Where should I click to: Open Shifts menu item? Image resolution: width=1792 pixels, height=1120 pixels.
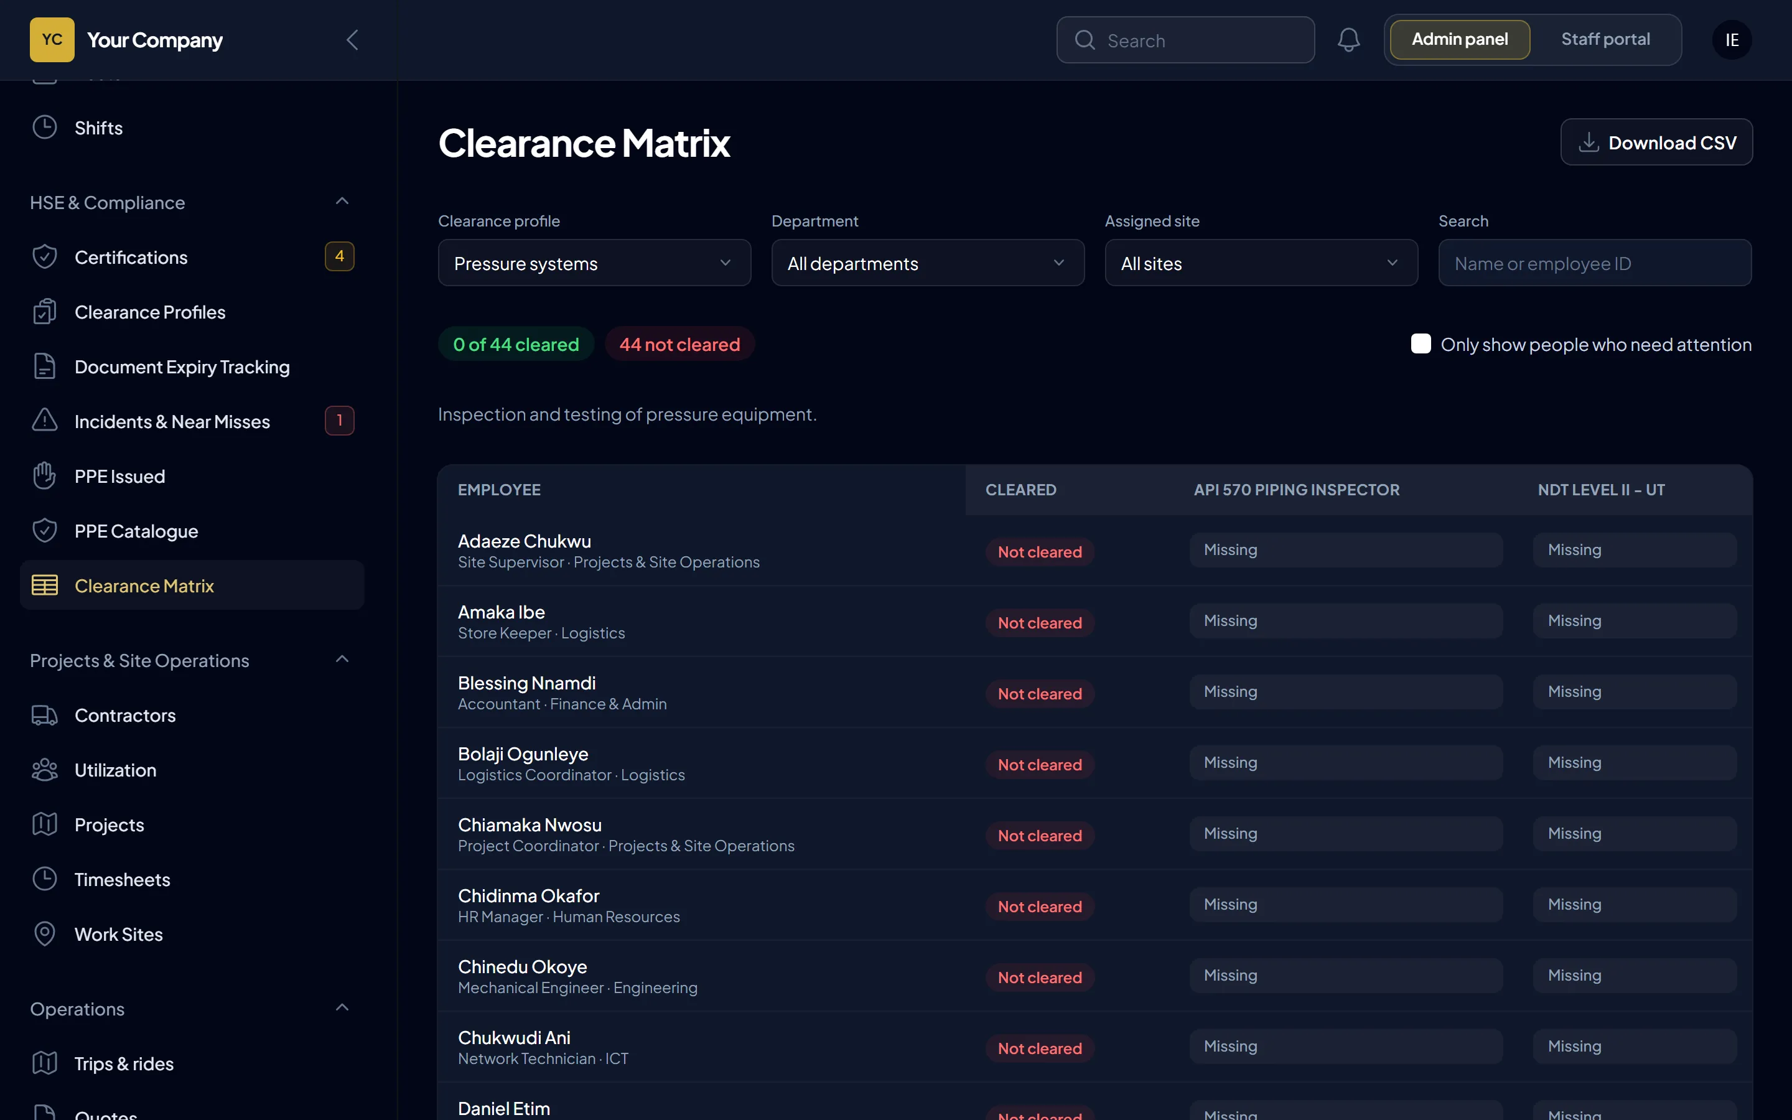(192, 128)
